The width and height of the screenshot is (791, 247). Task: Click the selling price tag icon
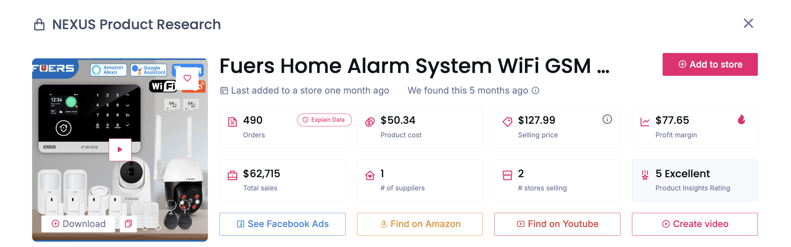(508, 121)
